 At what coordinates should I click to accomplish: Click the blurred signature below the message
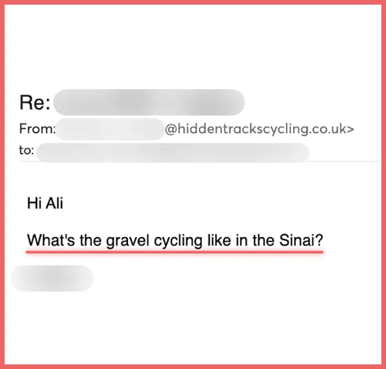pos(52,278)
